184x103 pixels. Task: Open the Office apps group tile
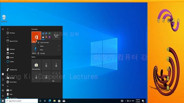[x=46, y=36]
